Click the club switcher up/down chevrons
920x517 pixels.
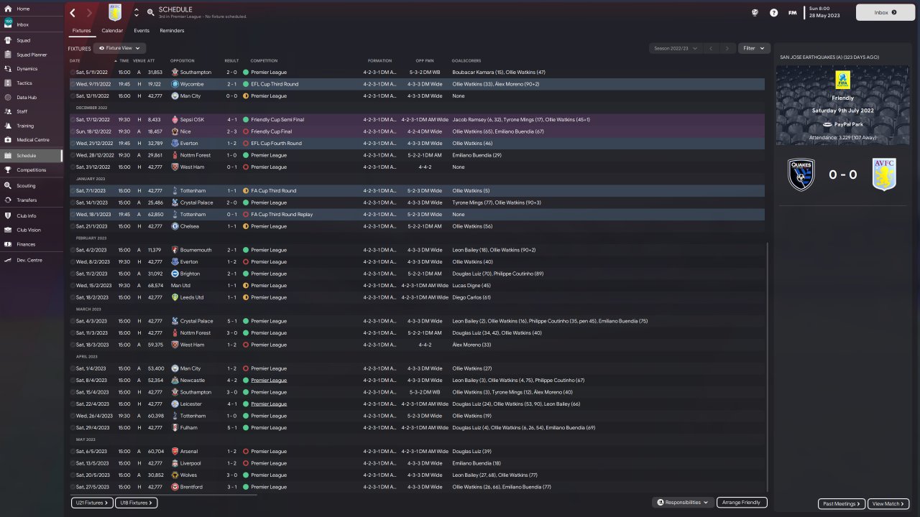(x=137, y=13)
